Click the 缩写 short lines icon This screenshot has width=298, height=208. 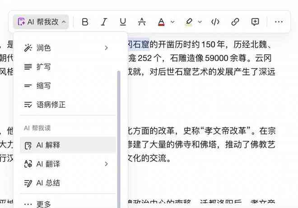(28, 86)
